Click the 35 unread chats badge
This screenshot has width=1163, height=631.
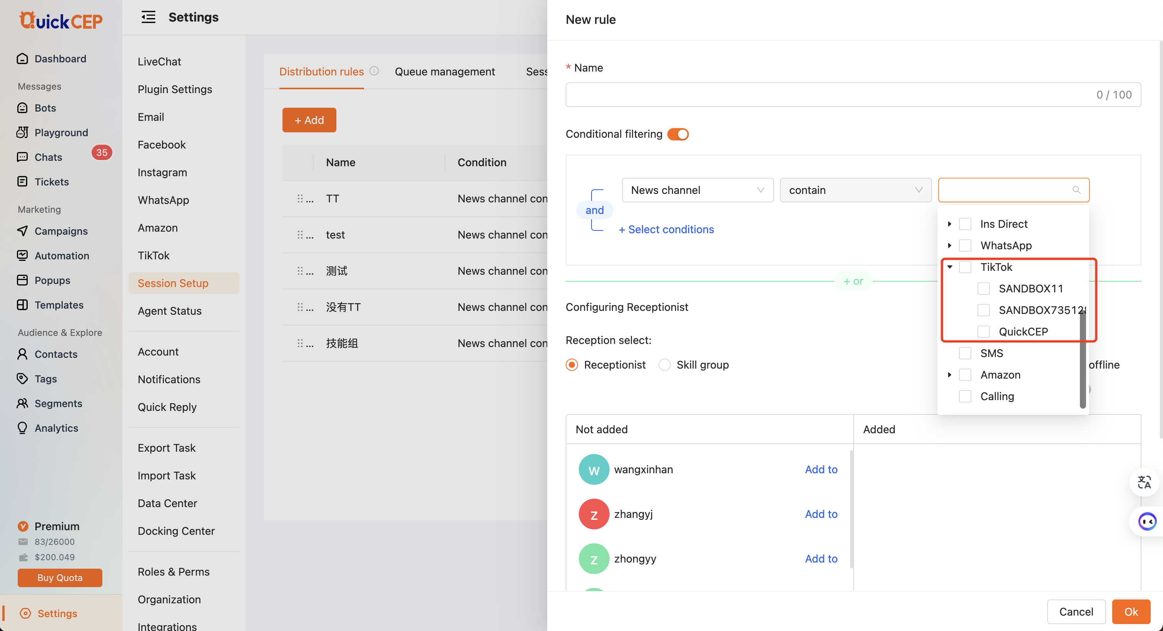click(x=102, y=153)
